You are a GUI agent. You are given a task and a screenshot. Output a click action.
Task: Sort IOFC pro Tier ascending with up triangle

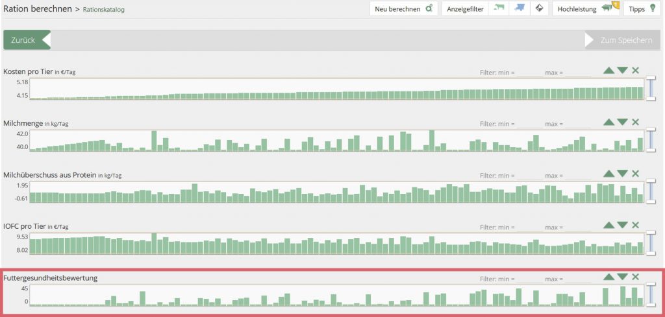[609, 225]
